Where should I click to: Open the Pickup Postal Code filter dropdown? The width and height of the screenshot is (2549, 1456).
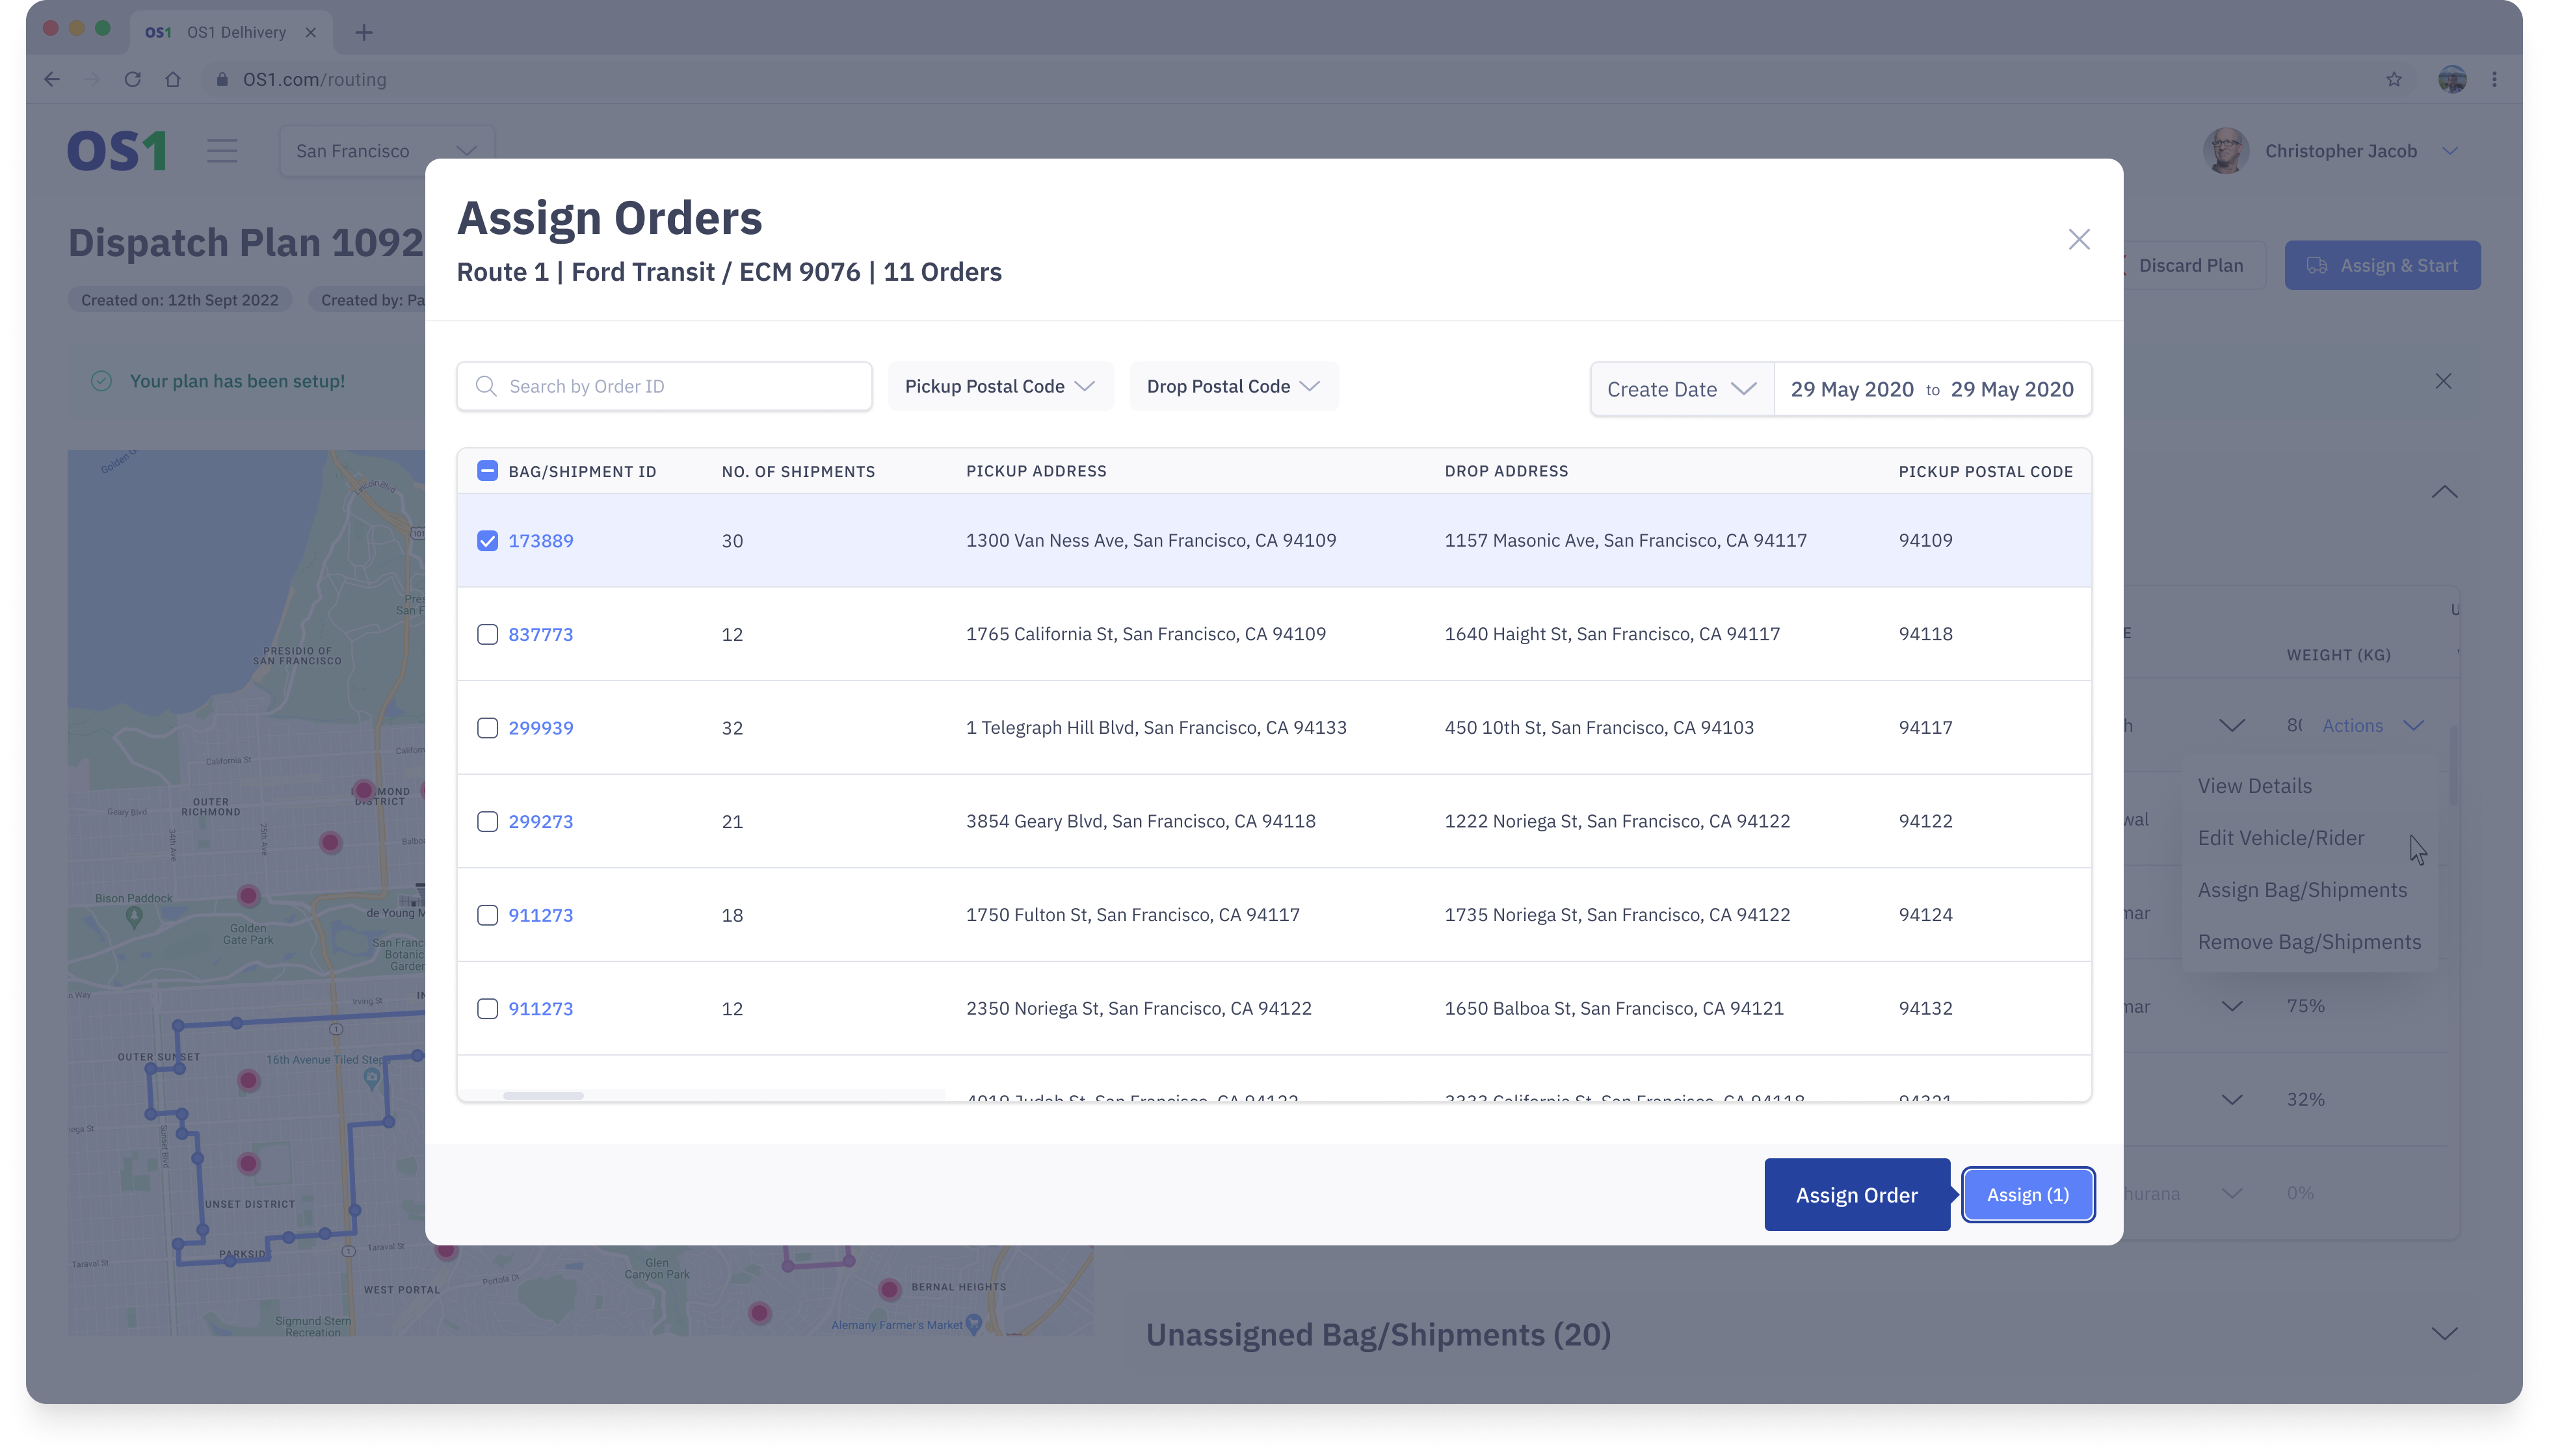coord(999,386)
